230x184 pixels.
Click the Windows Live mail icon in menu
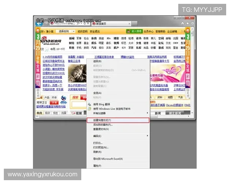(x=89, y=109)
